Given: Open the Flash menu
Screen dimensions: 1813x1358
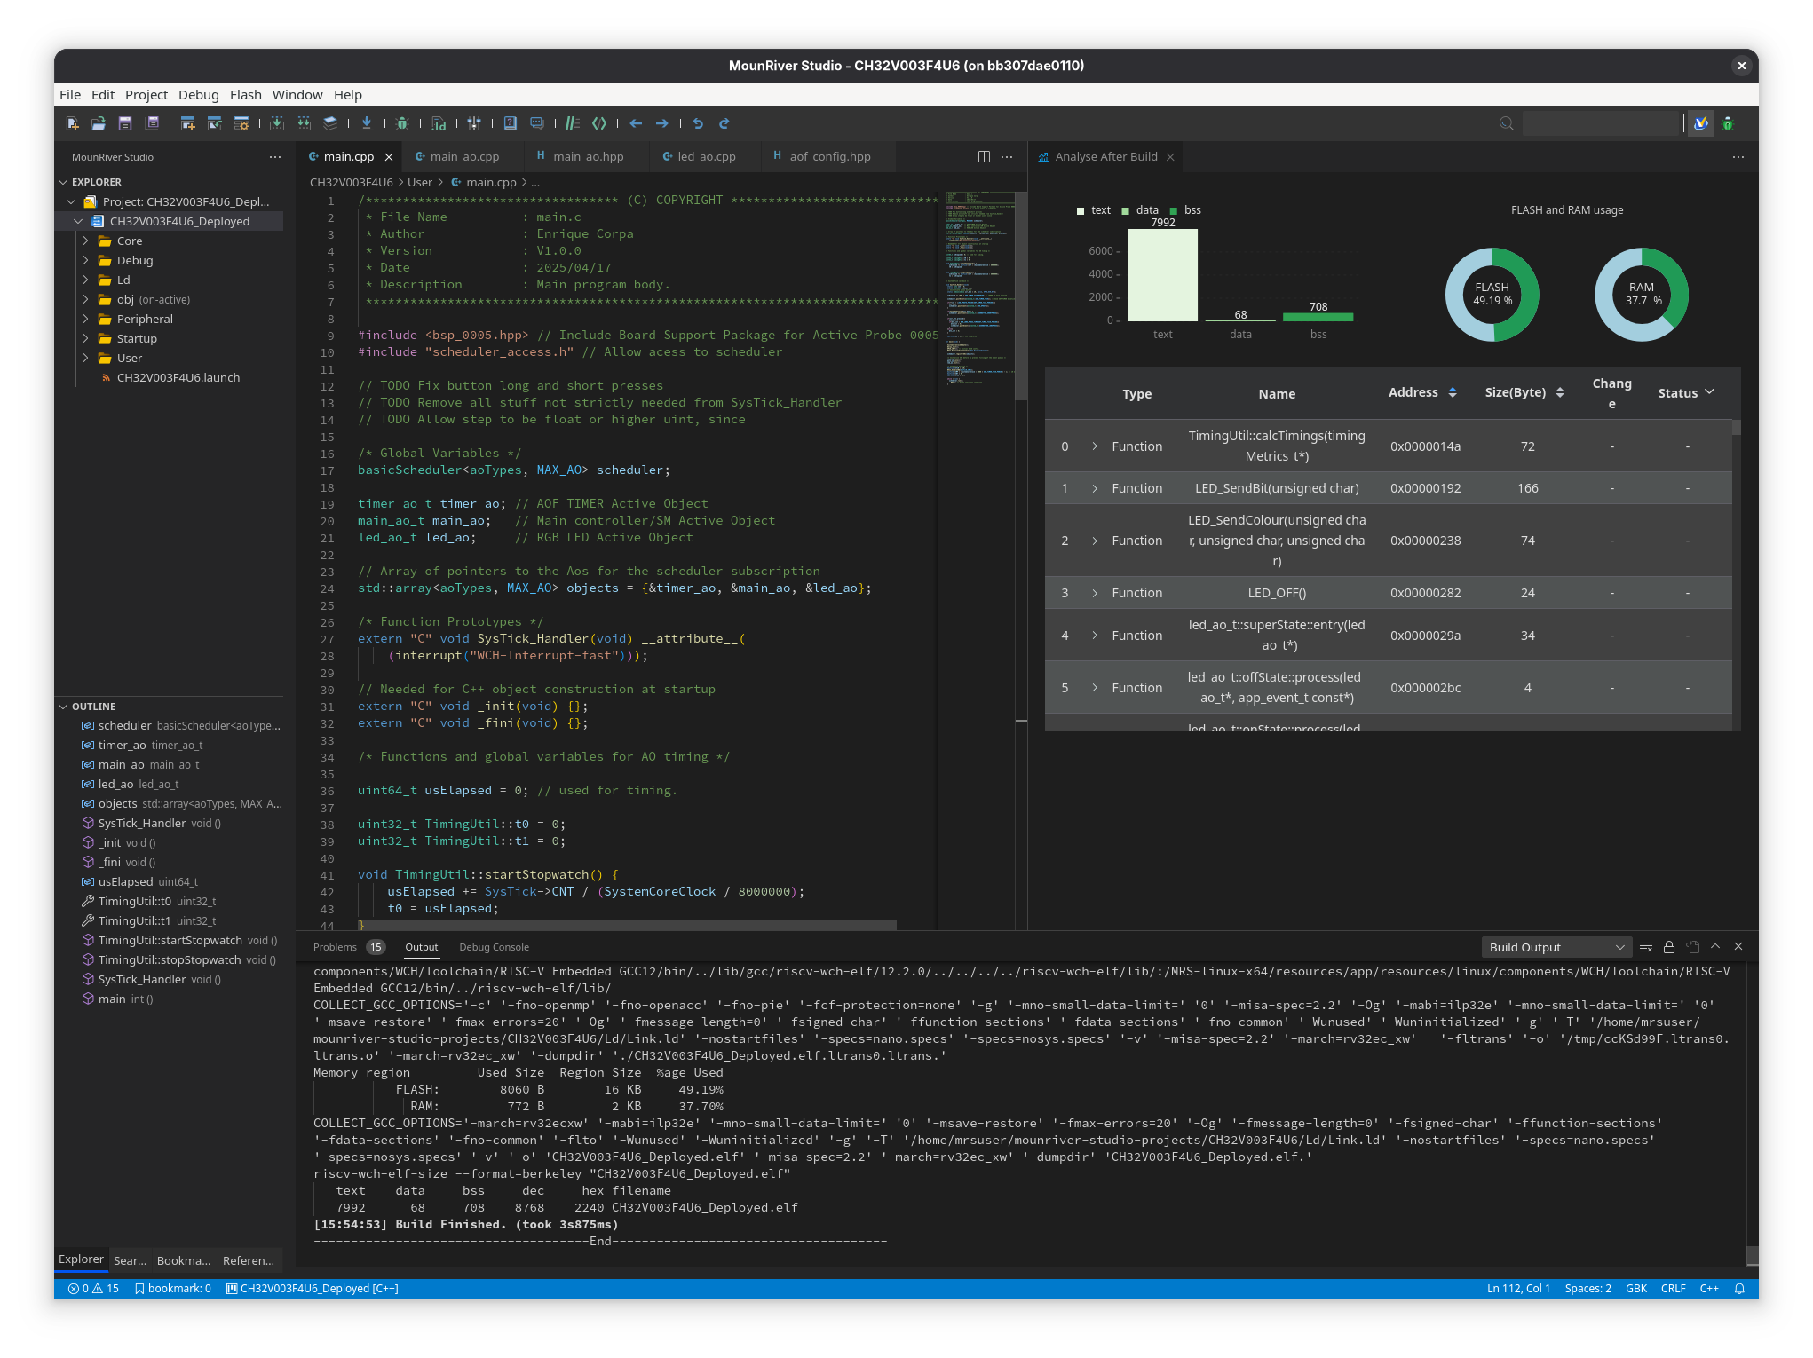Looking at the screenshot, I should pyautogui.click(x=245, y=94).
